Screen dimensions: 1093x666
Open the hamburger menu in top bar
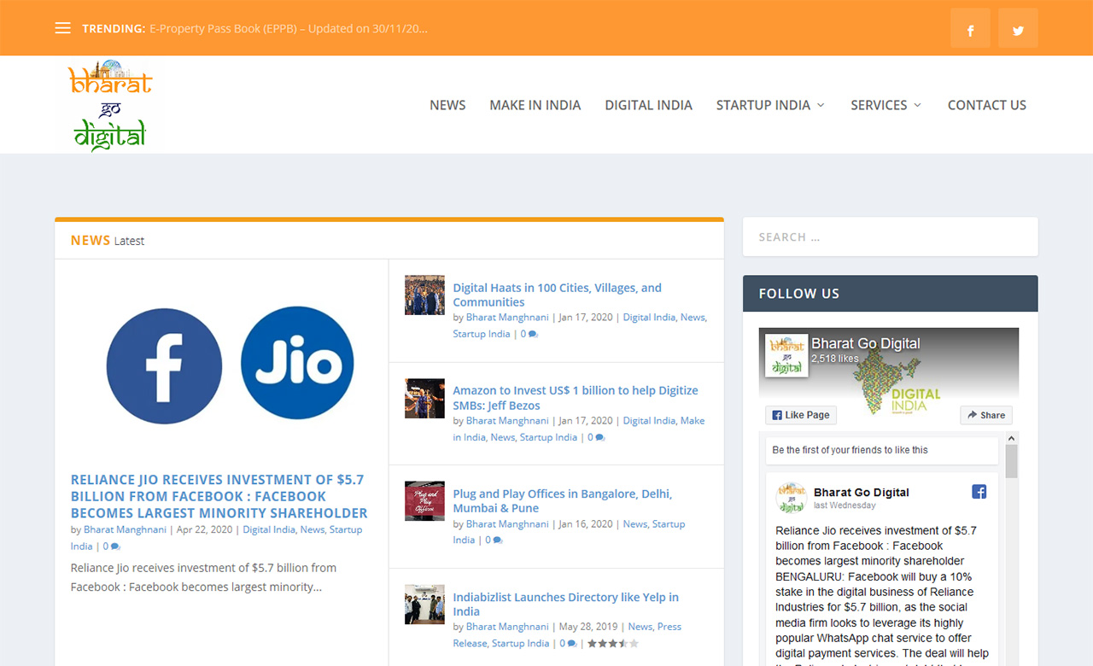tap(62, 28)
